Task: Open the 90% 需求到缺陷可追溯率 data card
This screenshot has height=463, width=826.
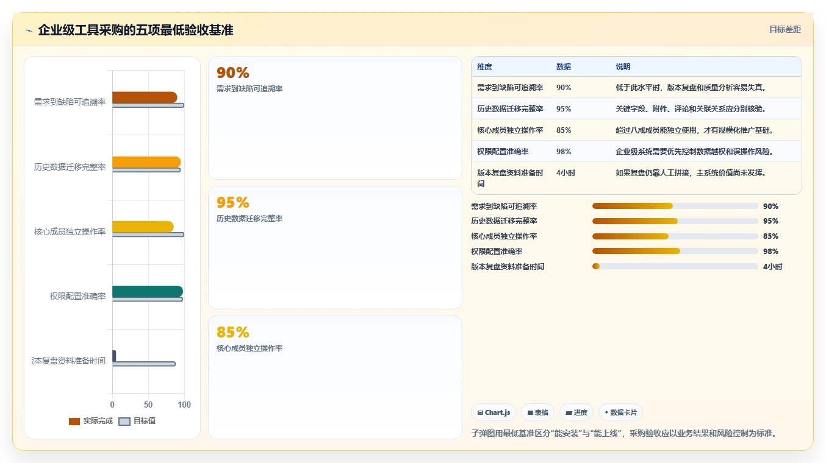Action: (x=335, y=118)
